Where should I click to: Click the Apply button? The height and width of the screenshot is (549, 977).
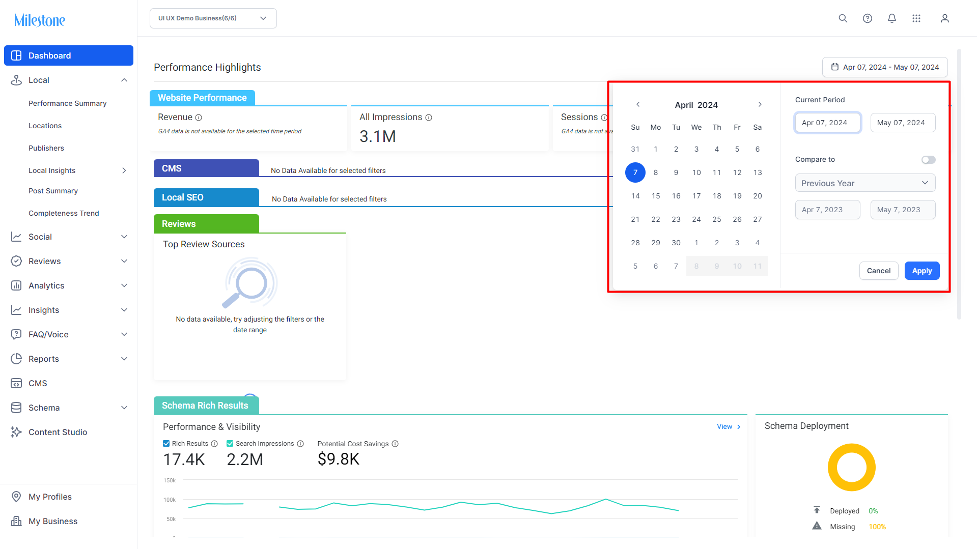click(x=922, y=271)
